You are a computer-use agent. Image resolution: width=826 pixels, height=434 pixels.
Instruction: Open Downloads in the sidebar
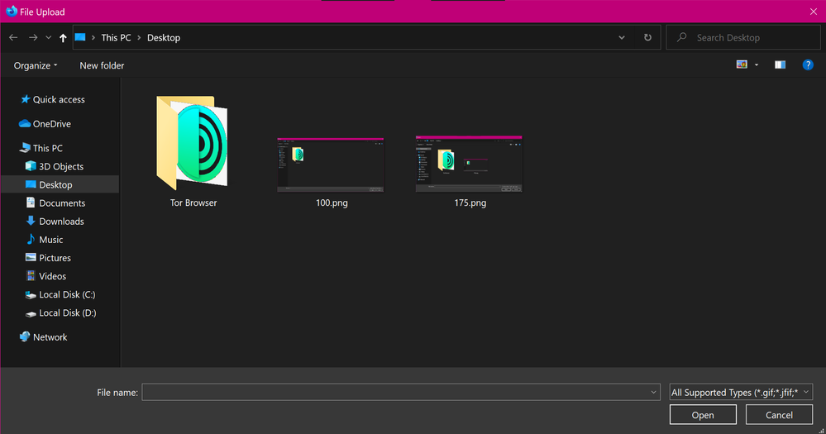point(61,222)
